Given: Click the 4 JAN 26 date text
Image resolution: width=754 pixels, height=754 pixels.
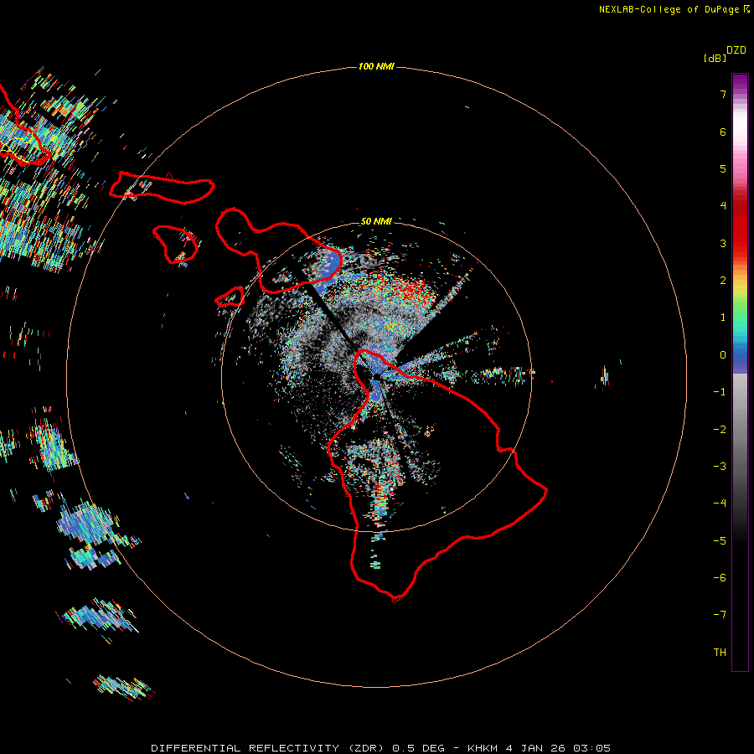Looking at the screenshot, I should tap(536, 748).
